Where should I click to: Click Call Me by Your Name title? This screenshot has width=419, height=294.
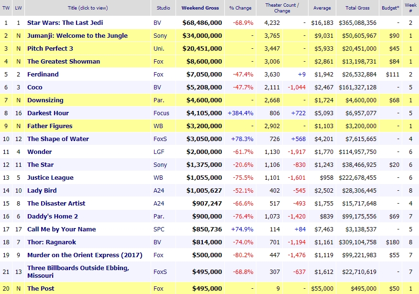click(61, 229)
